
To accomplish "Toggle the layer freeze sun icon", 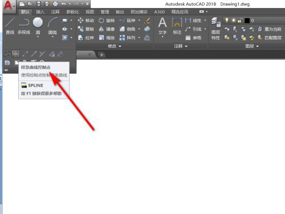I will click(x=233, y=21).
